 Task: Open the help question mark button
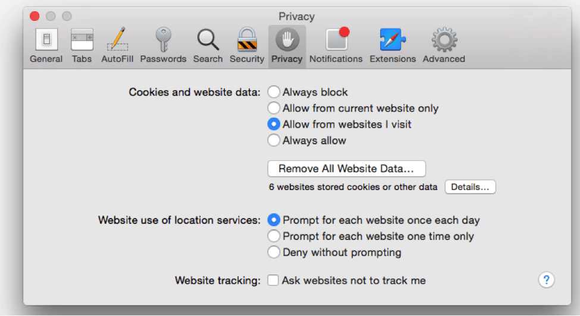tap(546, 280)
